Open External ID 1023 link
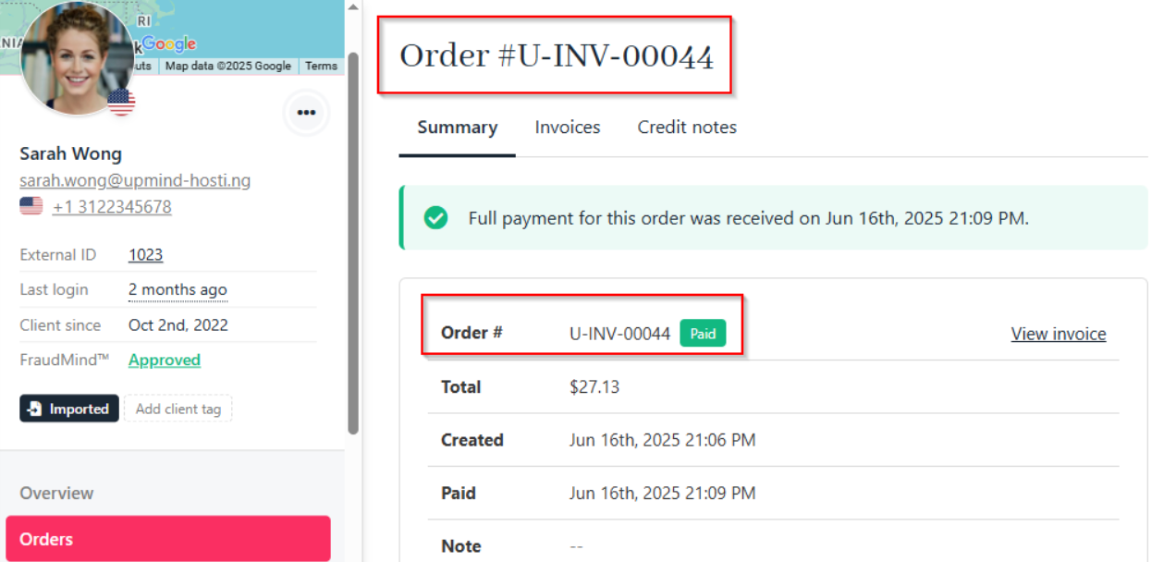Screen dimensions: 1176x562 145,255
